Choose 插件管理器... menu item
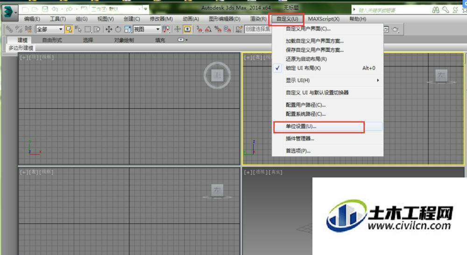 [x=328, y=139]
